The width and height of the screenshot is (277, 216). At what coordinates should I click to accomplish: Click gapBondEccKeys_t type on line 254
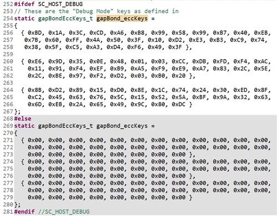click(66, 18)
